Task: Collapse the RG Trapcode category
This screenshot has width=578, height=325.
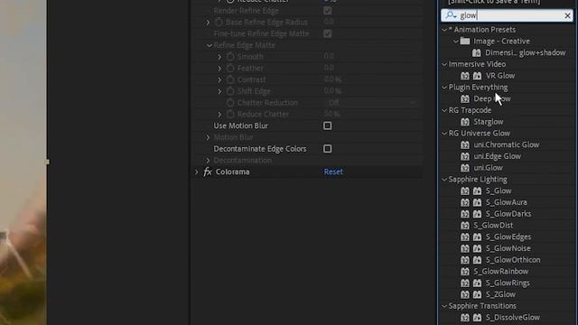Action: [x=444, y=110]
